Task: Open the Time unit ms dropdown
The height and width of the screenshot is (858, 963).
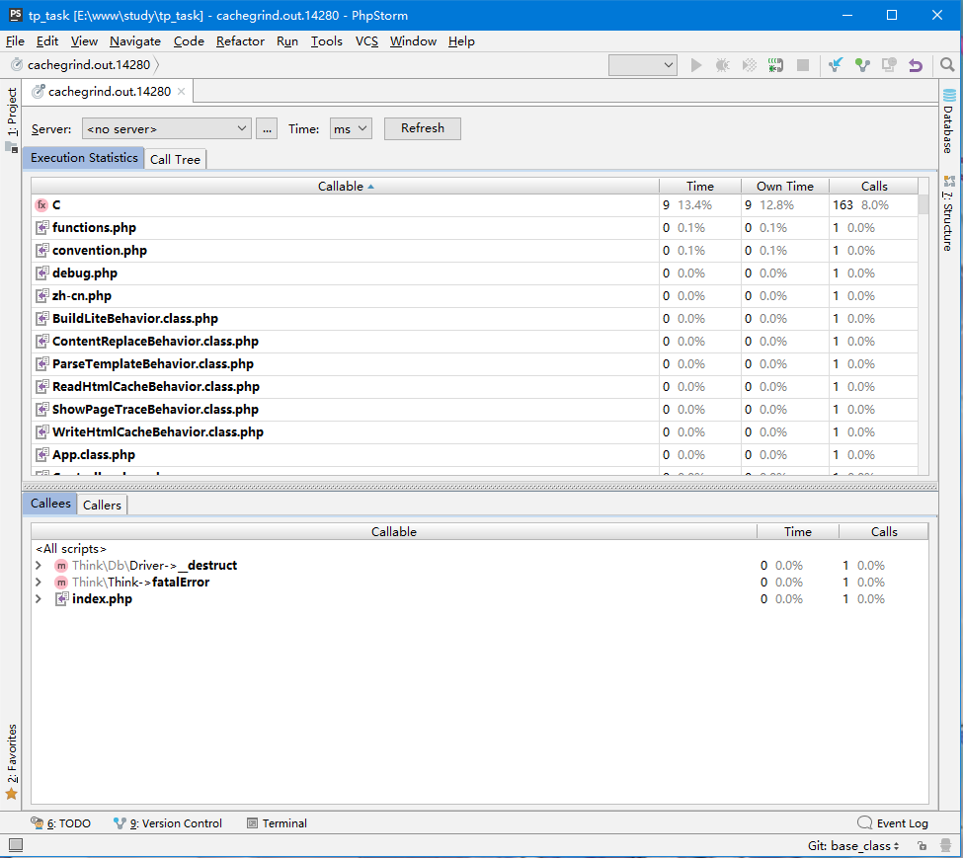Action: click(x=351, y=129)
